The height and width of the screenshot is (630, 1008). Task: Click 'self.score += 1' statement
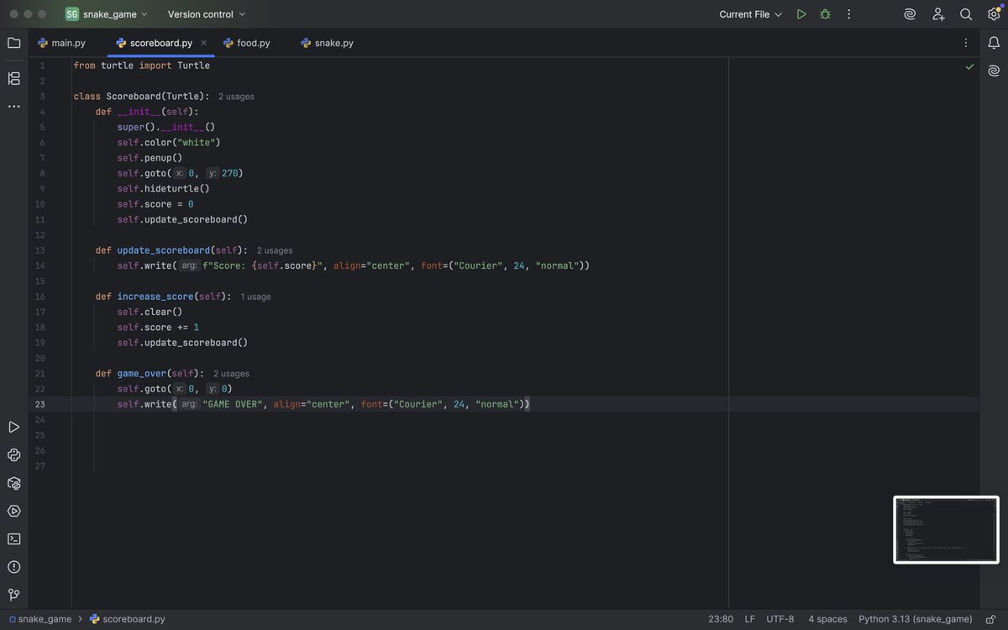click(158, 328)
